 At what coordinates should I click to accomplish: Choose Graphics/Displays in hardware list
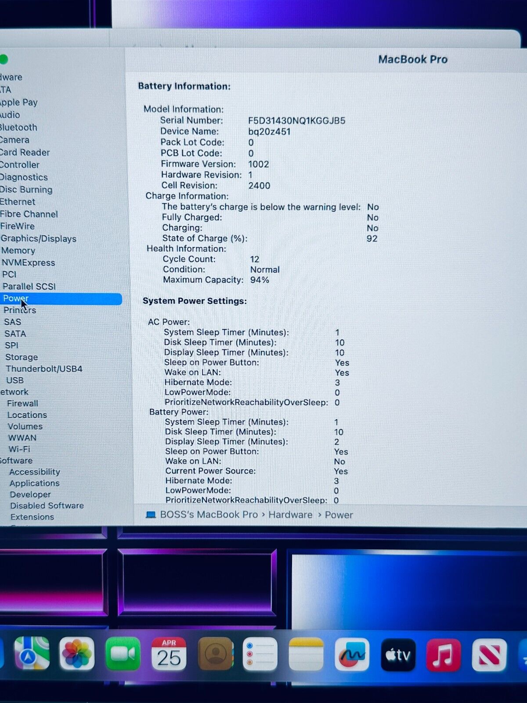[39, 239]
